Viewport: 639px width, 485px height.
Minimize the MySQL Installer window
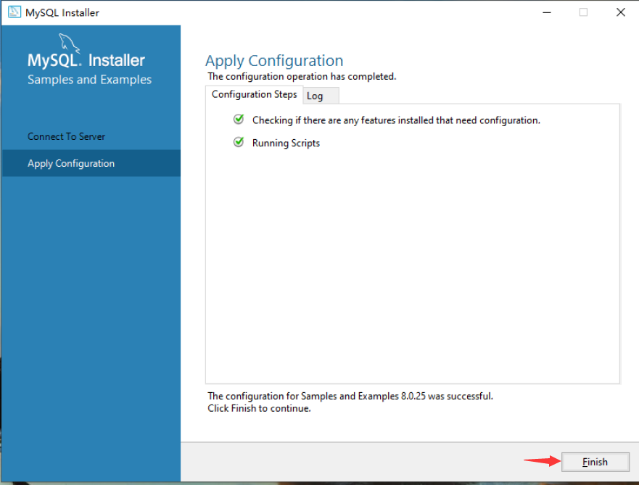[546, 12]
